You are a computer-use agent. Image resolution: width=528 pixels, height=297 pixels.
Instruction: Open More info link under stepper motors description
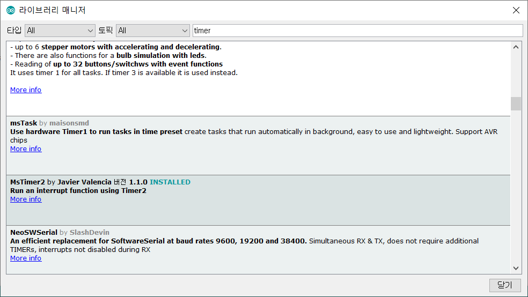point(26,90)
